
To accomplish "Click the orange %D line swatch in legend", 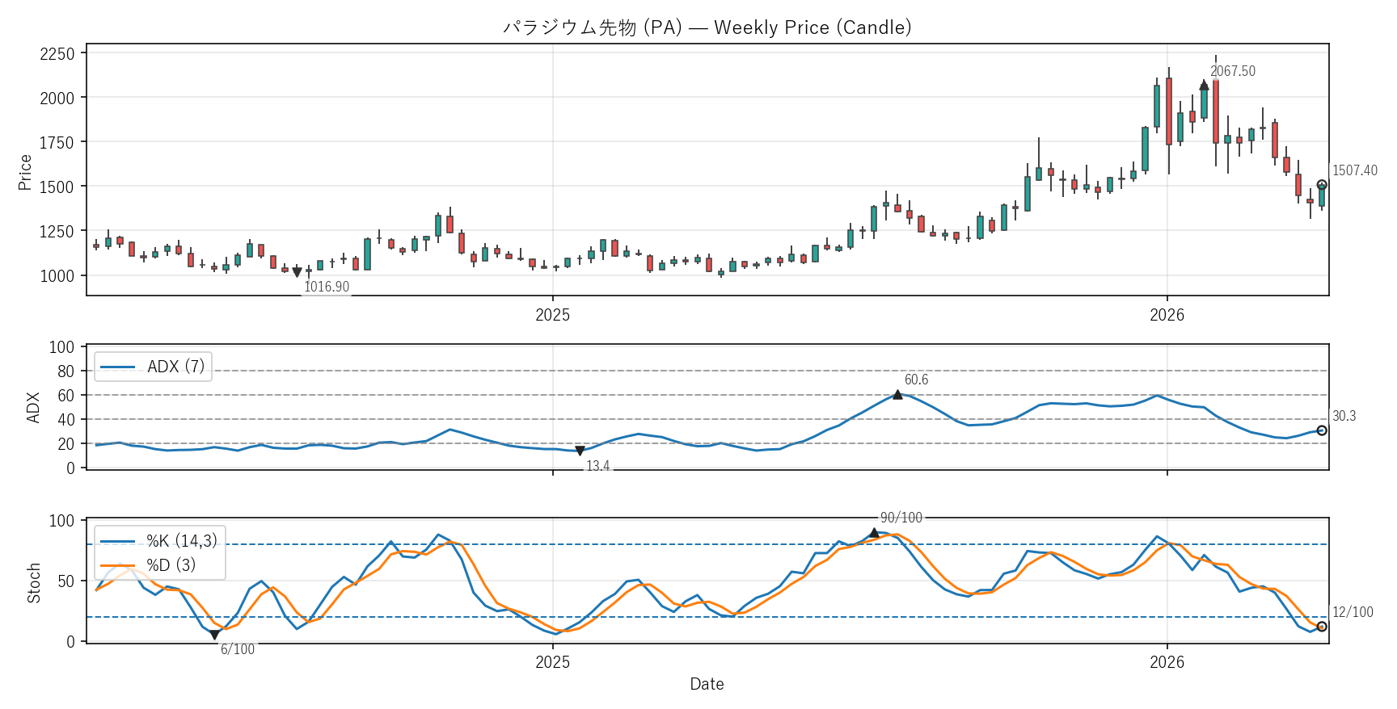I will [118, 565].
